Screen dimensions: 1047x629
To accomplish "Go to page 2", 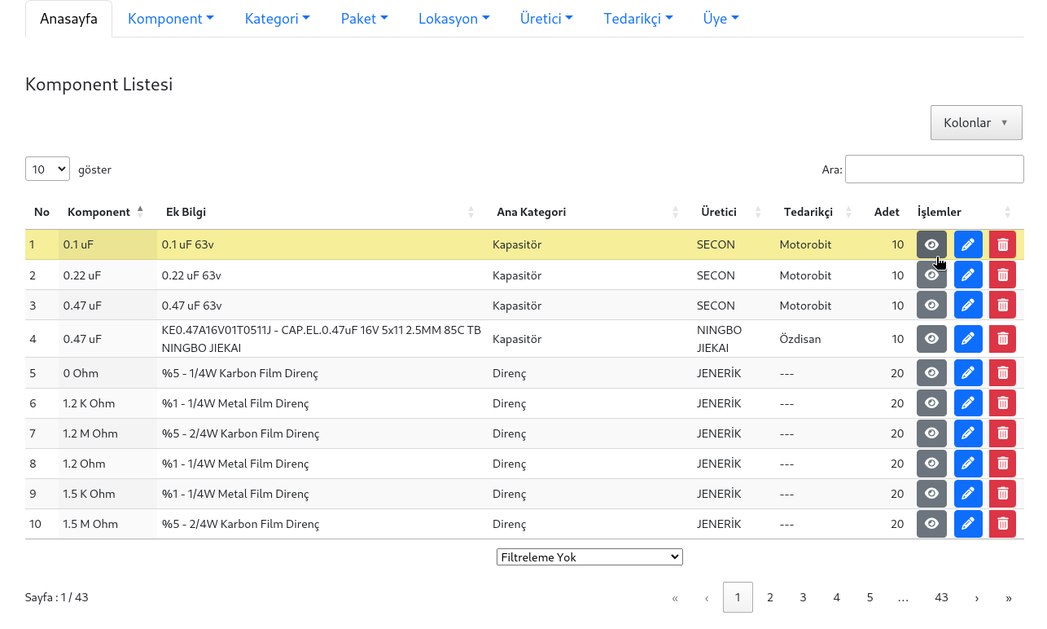I will tap(770, 597).
